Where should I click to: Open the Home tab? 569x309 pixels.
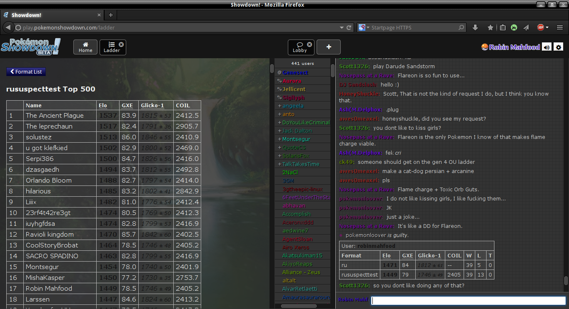point(85,47)
